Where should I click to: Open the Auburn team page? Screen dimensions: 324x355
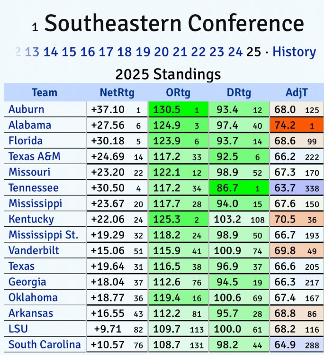tap(27, 109)
